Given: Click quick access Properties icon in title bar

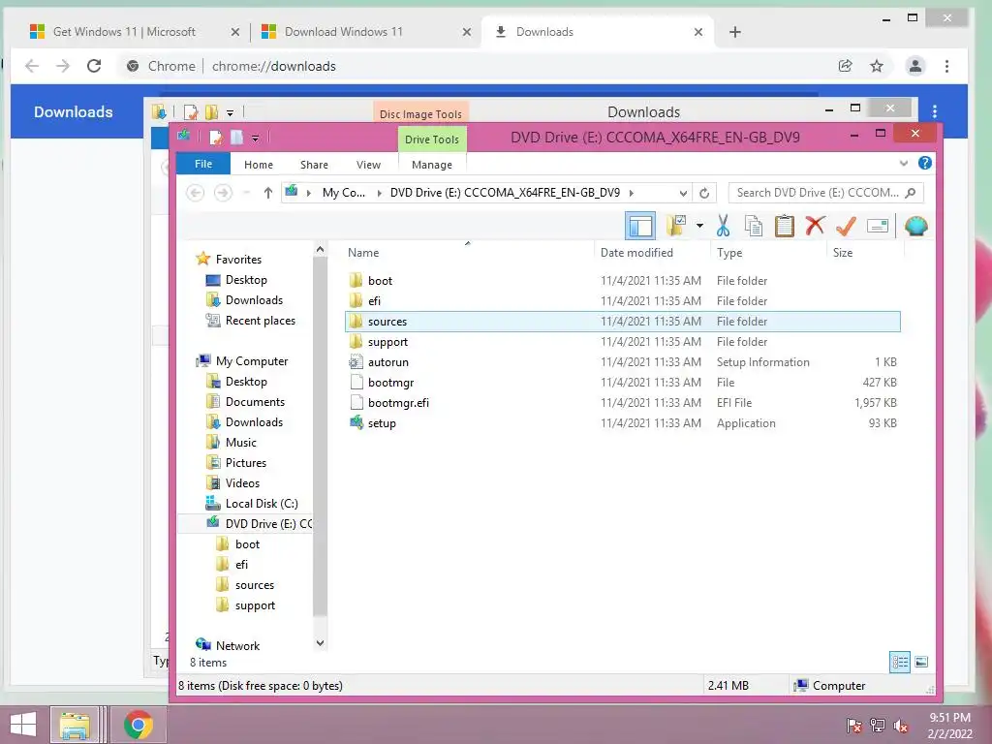Looking at the screenshot, I should point(216,138).
